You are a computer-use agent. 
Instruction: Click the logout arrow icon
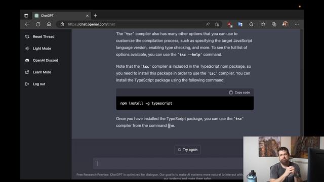[x=27, y=84]
